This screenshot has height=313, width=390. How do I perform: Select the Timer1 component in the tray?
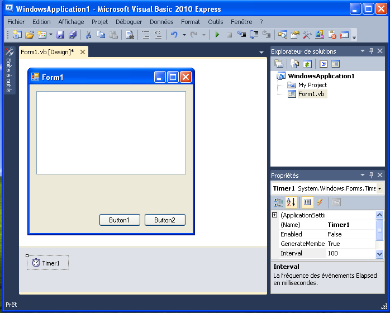(x=47, y=263)
